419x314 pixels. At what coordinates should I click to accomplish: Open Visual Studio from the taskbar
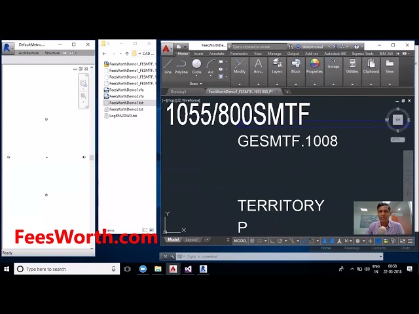pyautogui.click(x=188, y=269)
